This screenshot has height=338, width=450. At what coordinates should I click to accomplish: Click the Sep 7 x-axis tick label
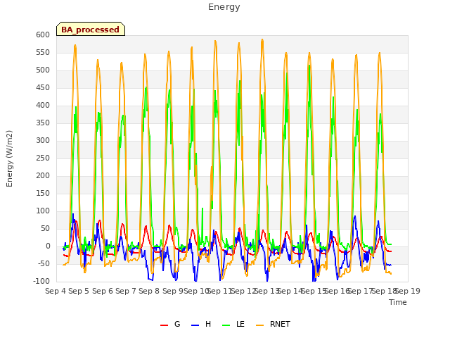[x=126, y=291]
